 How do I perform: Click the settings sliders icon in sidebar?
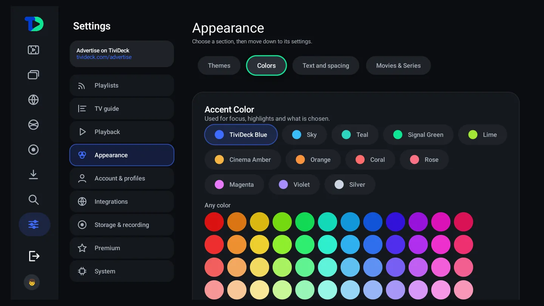(x=34, y=224)
